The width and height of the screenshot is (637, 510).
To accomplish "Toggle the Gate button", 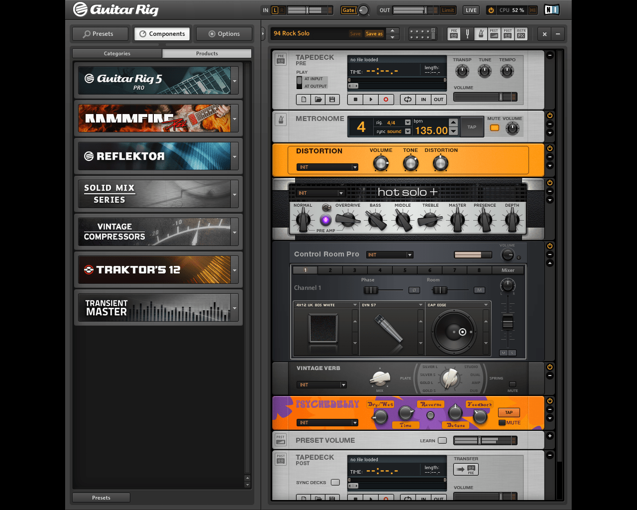I will (x=348, y=10).
